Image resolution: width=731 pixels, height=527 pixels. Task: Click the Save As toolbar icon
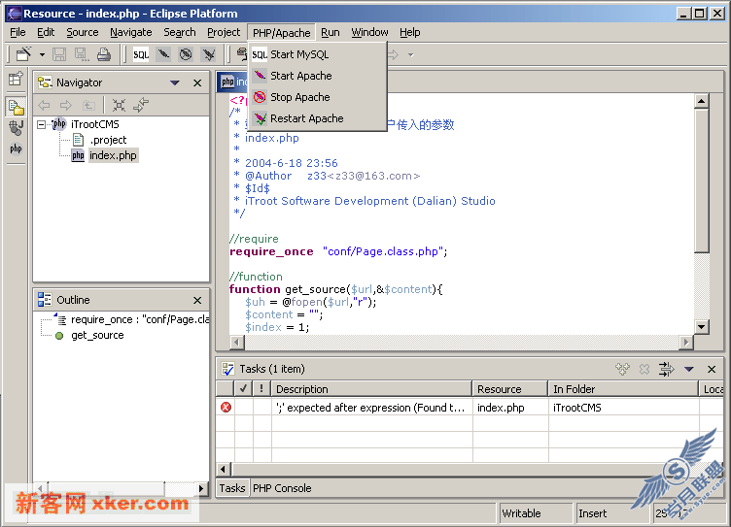click(82, 54)
